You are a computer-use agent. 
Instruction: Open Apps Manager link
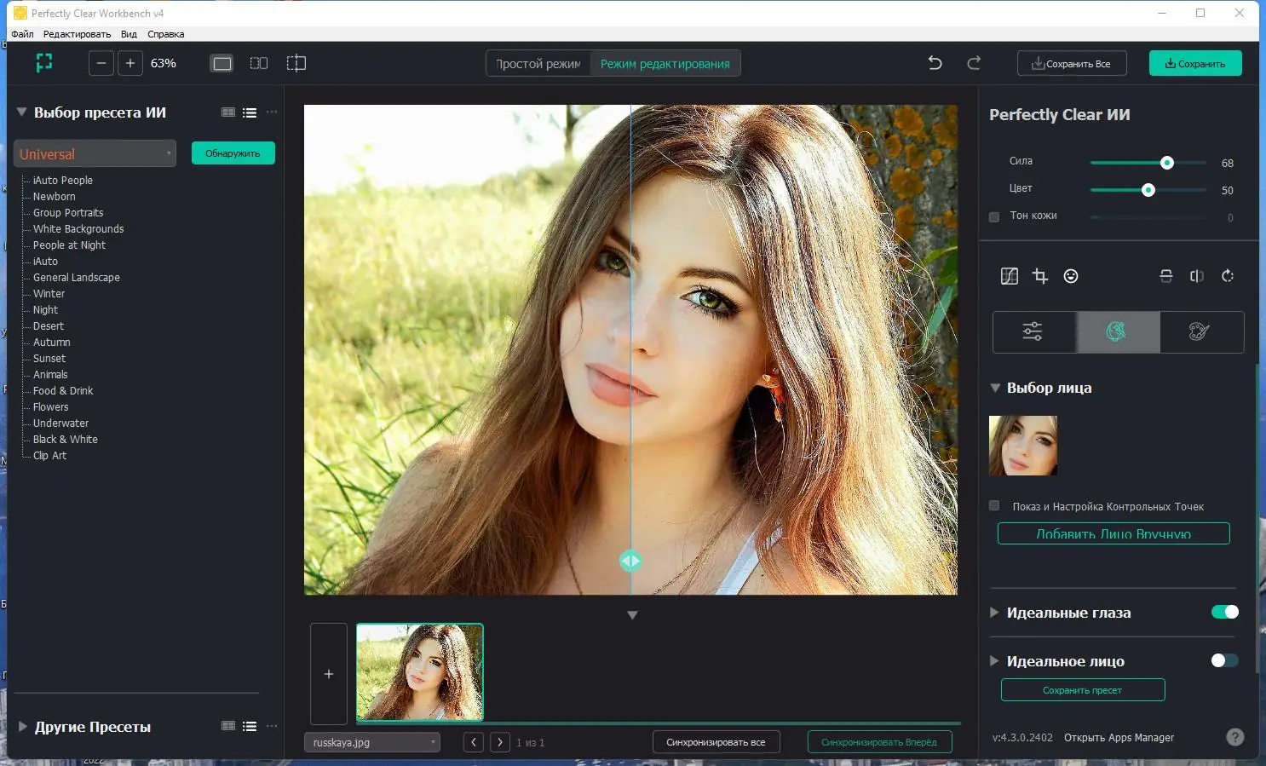click(1119, 738)
